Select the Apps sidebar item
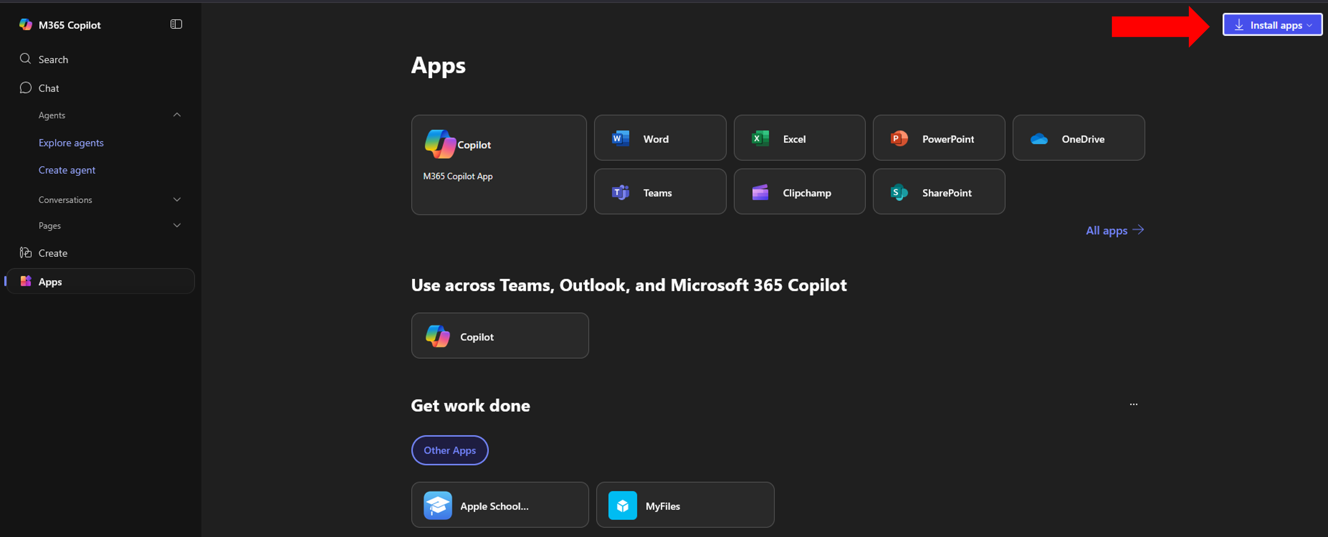Screen dimensions: 1328x537 (x=101, y=281)
